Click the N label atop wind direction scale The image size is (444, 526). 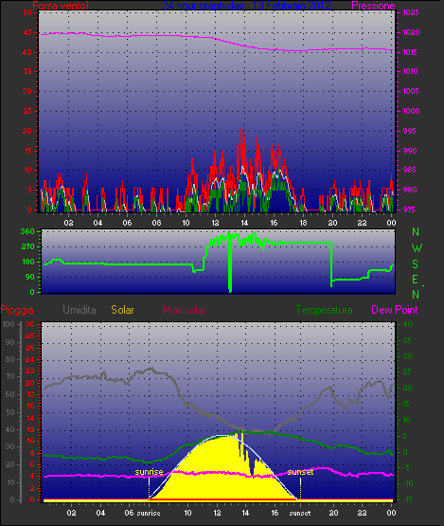coord(416,232)
